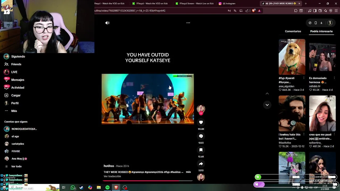Open the hu6hss creator profile name
This screenshot has height=191, width=340.
pyautogui.click(x=109, y=166)
